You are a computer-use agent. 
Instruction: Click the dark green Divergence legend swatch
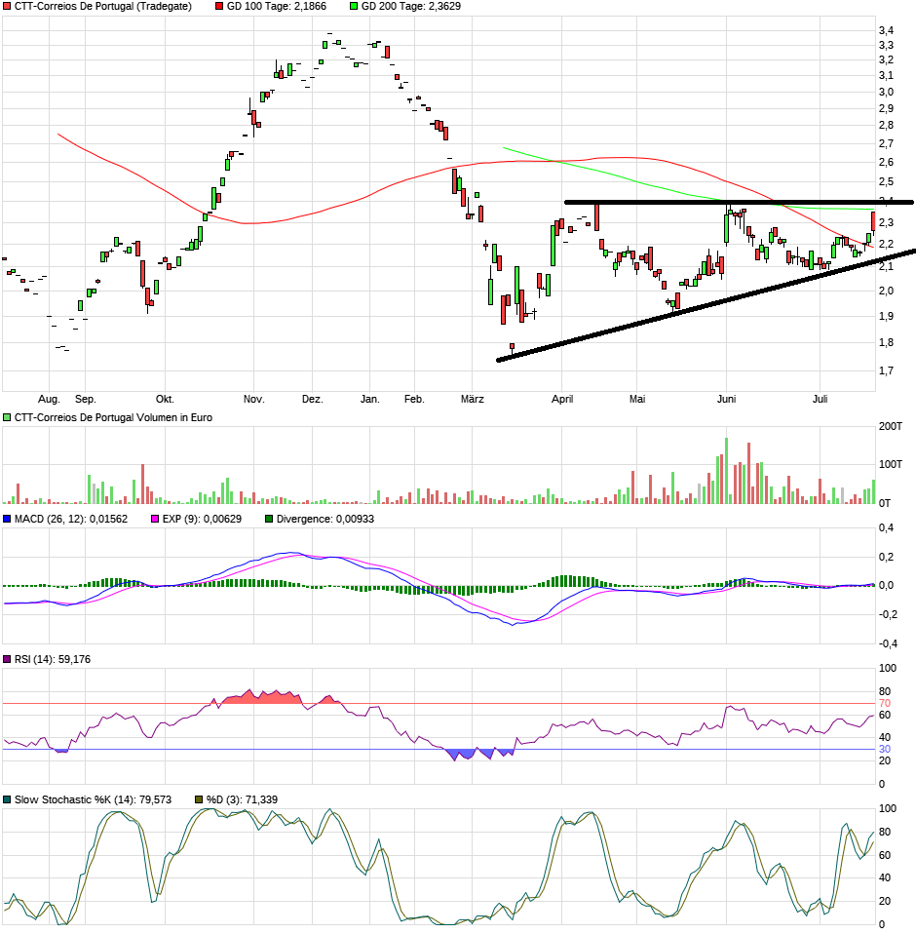pos(269,519)
